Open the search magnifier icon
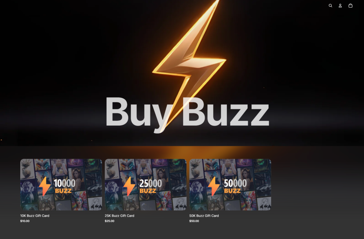Viewport: 364px width, 239px height. [x=330, y=6]
